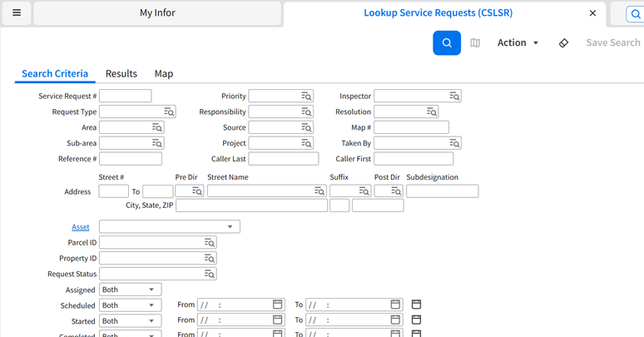
Task: Open Pre Dir lookup icon
Action: tap(197, 191)
